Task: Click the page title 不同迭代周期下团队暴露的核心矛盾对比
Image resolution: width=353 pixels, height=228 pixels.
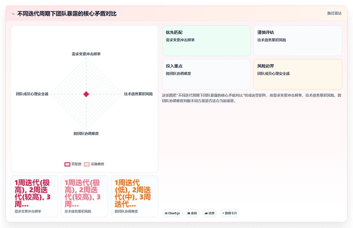Action: pyautogui.click(x=67, y=13)
